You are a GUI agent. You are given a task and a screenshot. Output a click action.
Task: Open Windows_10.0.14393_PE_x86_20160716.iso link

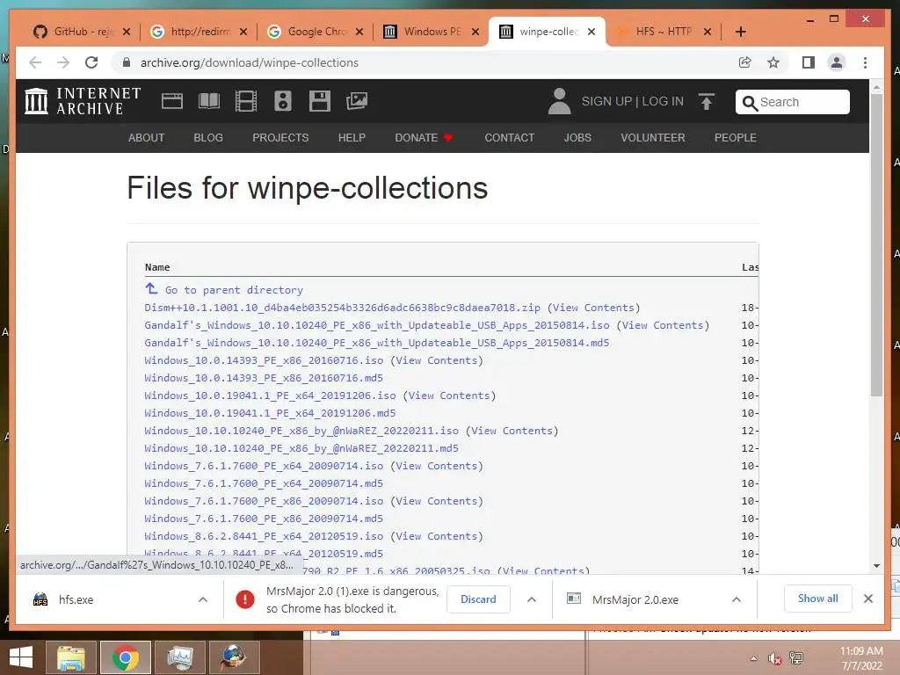pyautogui.click(x=264, y=360)
